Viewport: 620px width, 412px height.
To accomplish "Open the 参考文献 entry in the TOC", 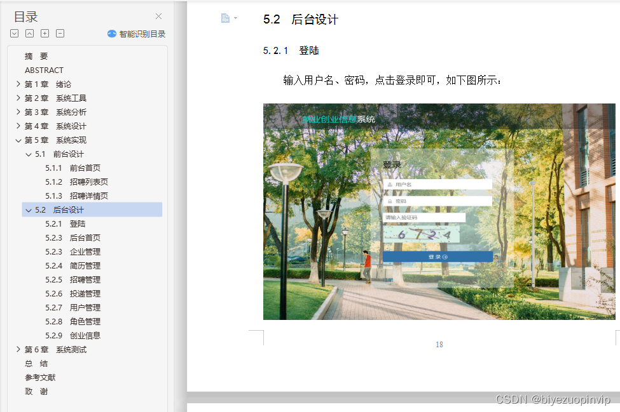I will click(x=41, y=377).
